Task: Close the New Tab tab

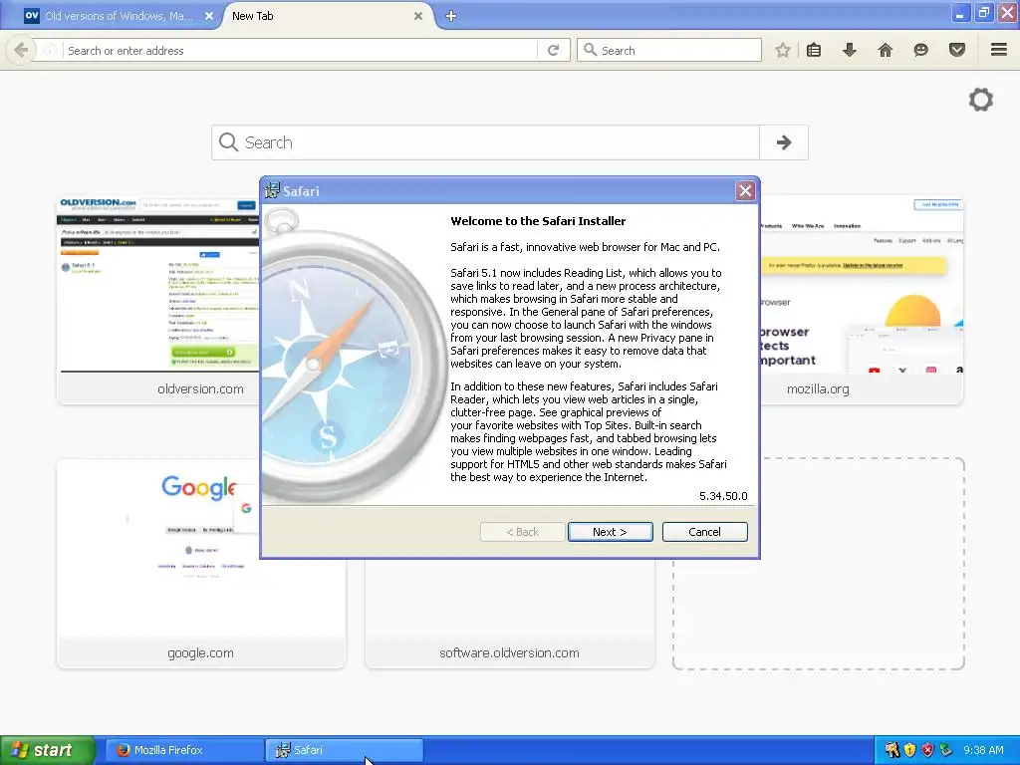Action: tap(418, 16)
